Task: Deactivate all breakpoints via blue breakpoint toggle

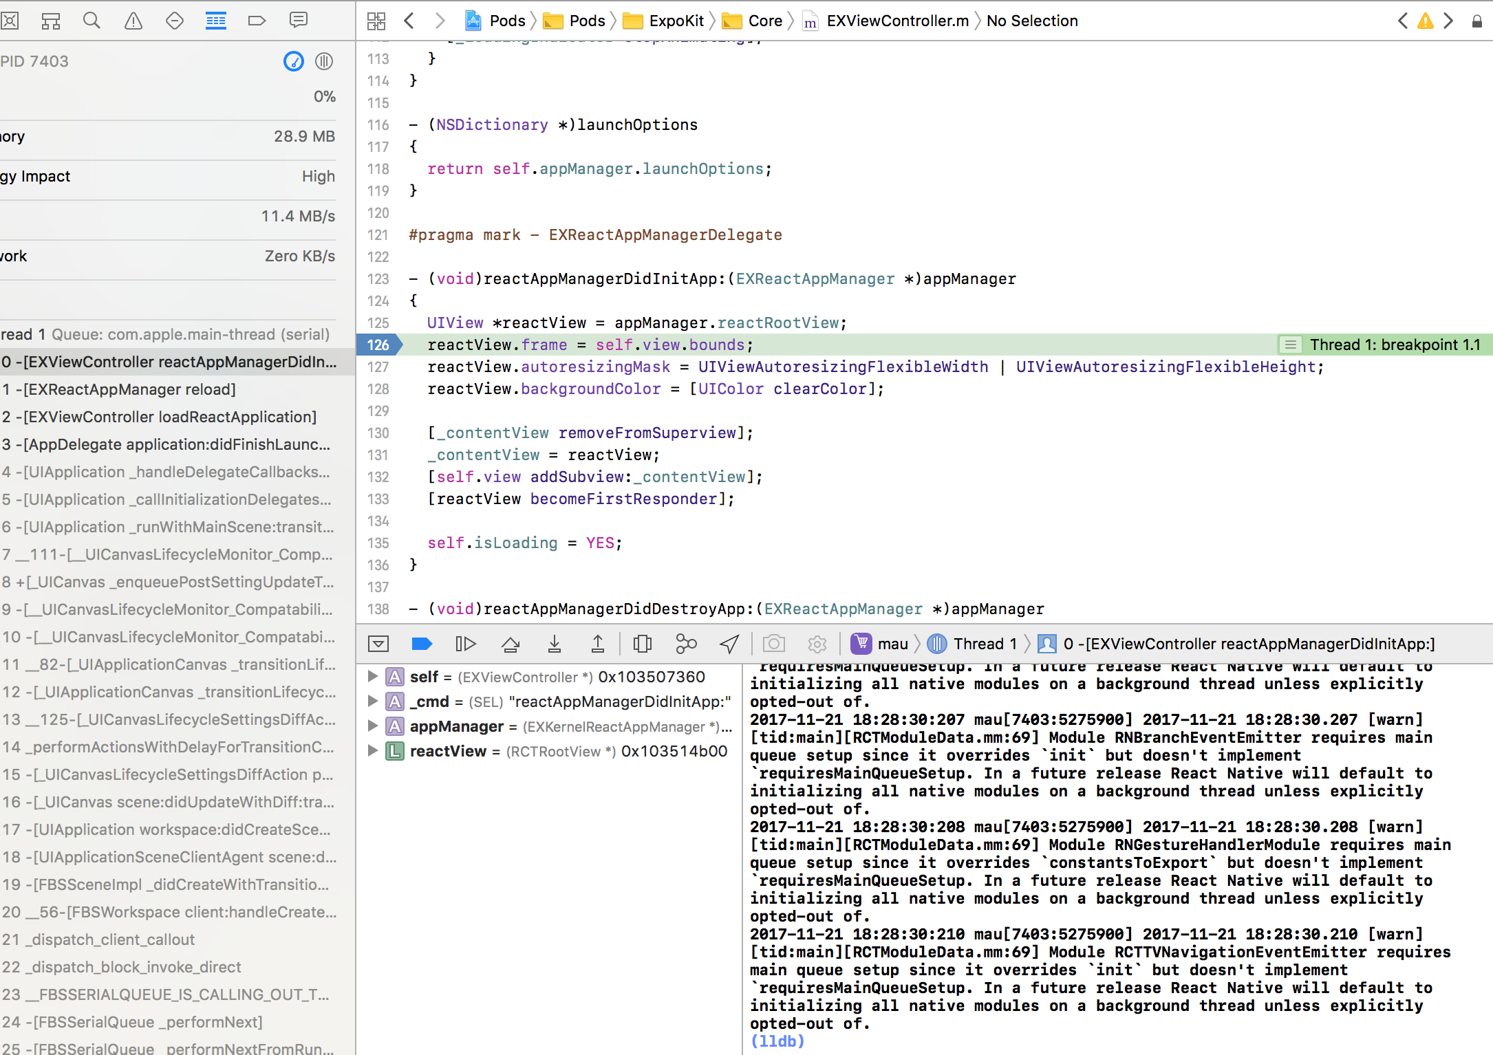Action: [422, 644]
